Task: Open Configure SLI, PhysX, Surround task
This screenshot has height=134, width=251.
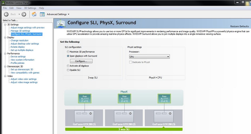Action: click(26, 34)
